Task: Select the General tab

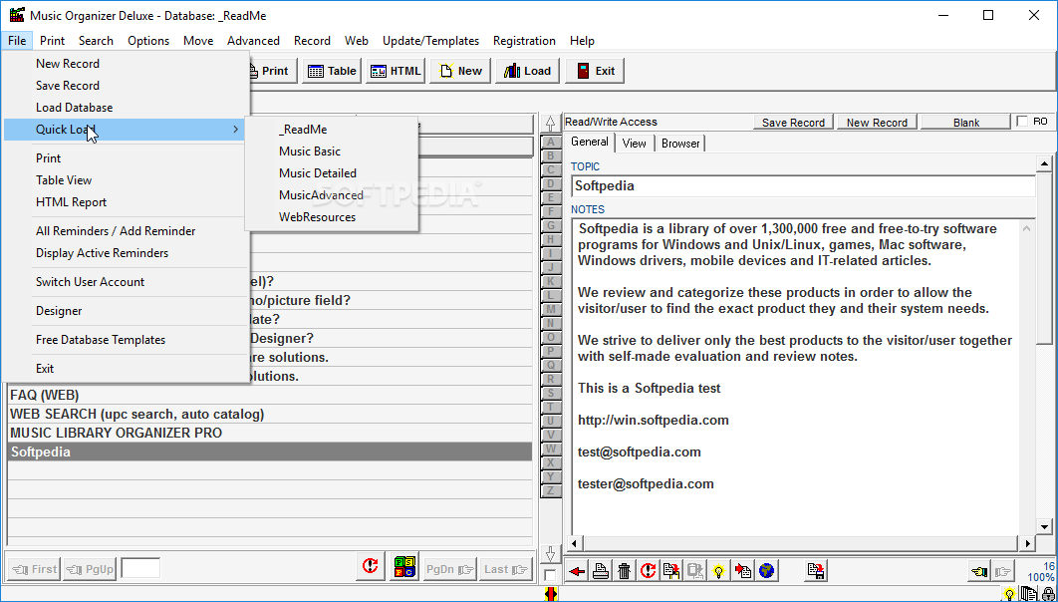Action: (x=589, y=142)
